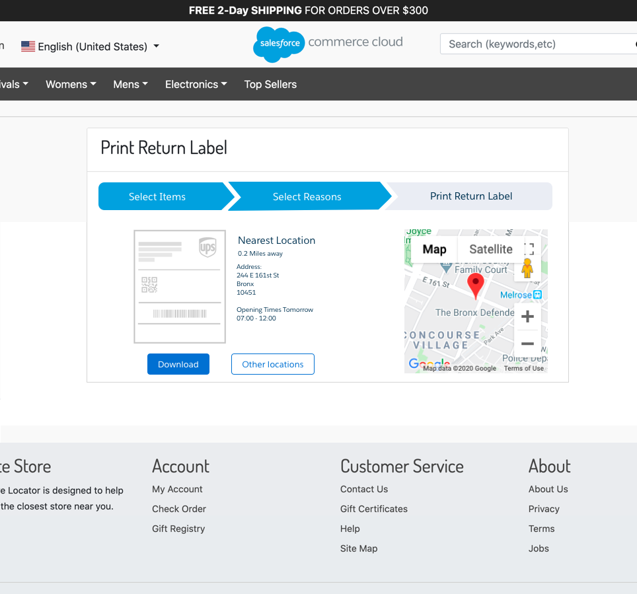637x594 pixels.
Task: Switch the map to Map view
Action: (434, 249)
